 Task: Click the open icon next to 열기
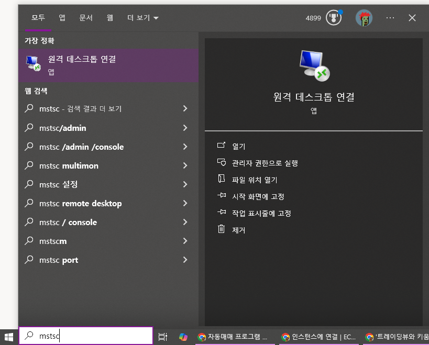221,145
